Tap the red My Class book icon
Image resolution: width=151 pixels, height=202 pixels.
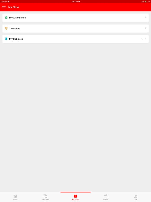click(75, 196)
